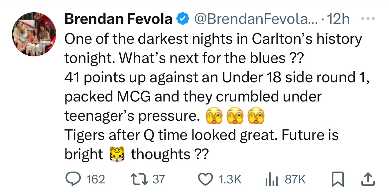
Task: Click the 1.3K likes count
Action: pyautogui.click(x=230, y=179)
